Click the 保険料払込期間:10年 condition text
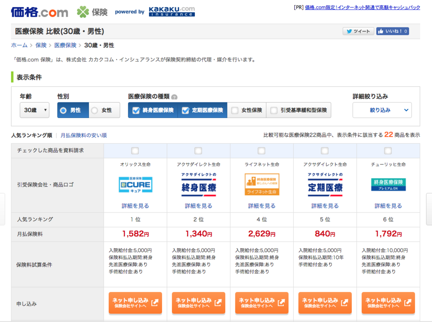This screenshot has width=432, height=322. pos(321,258)
